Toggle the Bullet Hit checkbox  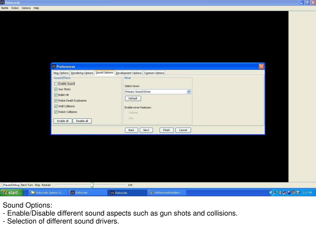pos(56,95)
